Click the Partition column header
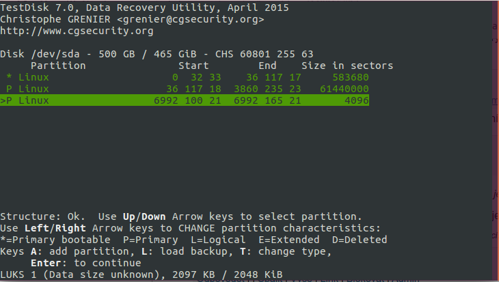This screenshot has width=499, height=282. (58, 66)
